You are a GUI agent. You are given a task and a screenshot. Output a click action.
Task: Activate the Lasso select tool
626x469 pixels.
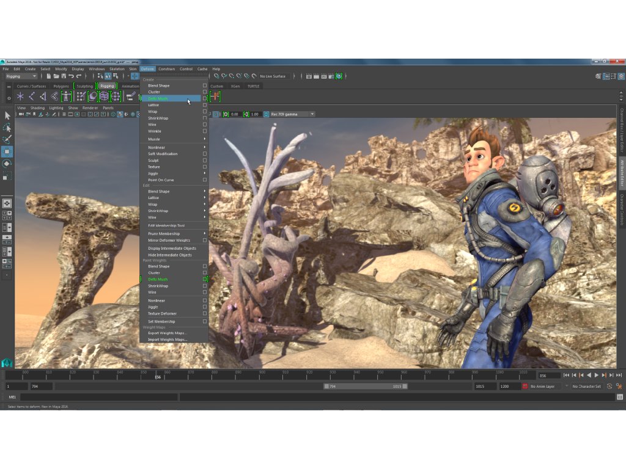tap(7, 128)
